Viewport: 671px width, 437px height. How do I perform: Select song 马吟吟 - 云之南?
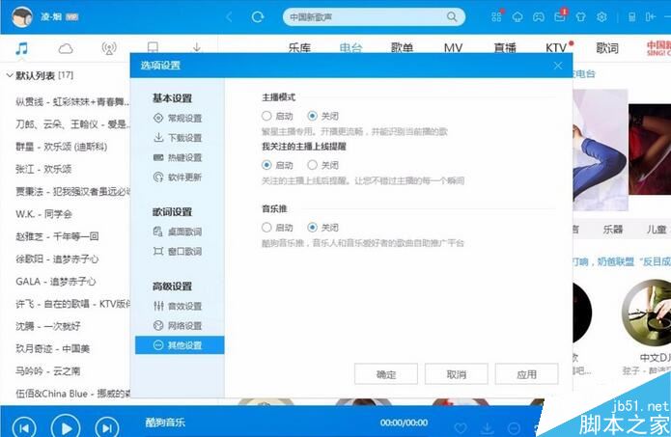pos(48,370)
